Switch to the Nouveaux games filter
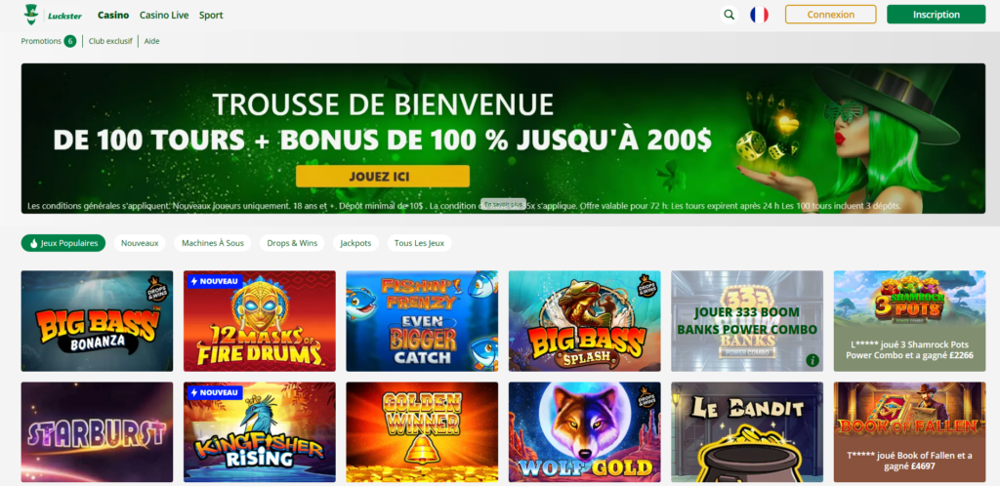Screen dimensions: 1000x486 click(140, 243)
